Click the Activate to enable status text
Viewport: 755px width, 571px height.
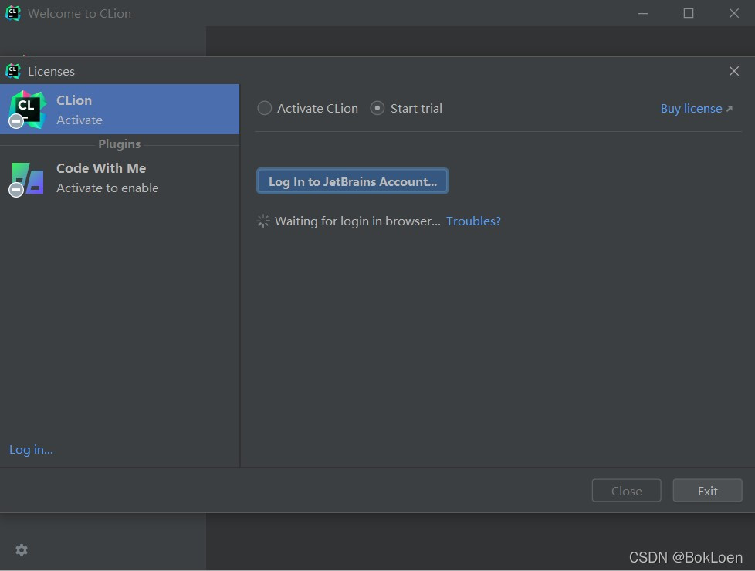107,188
